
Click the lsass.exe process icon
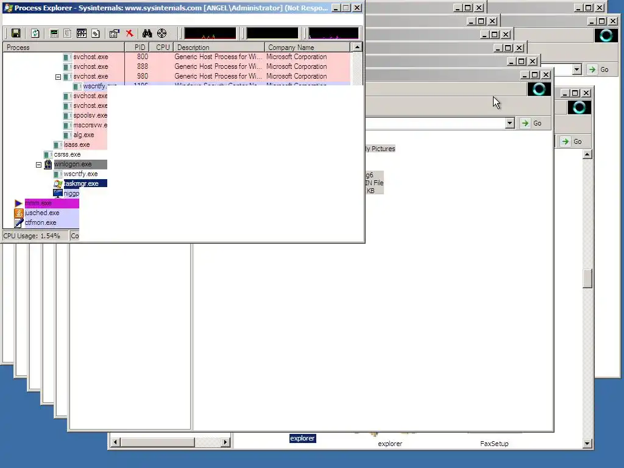click(58, 145)
